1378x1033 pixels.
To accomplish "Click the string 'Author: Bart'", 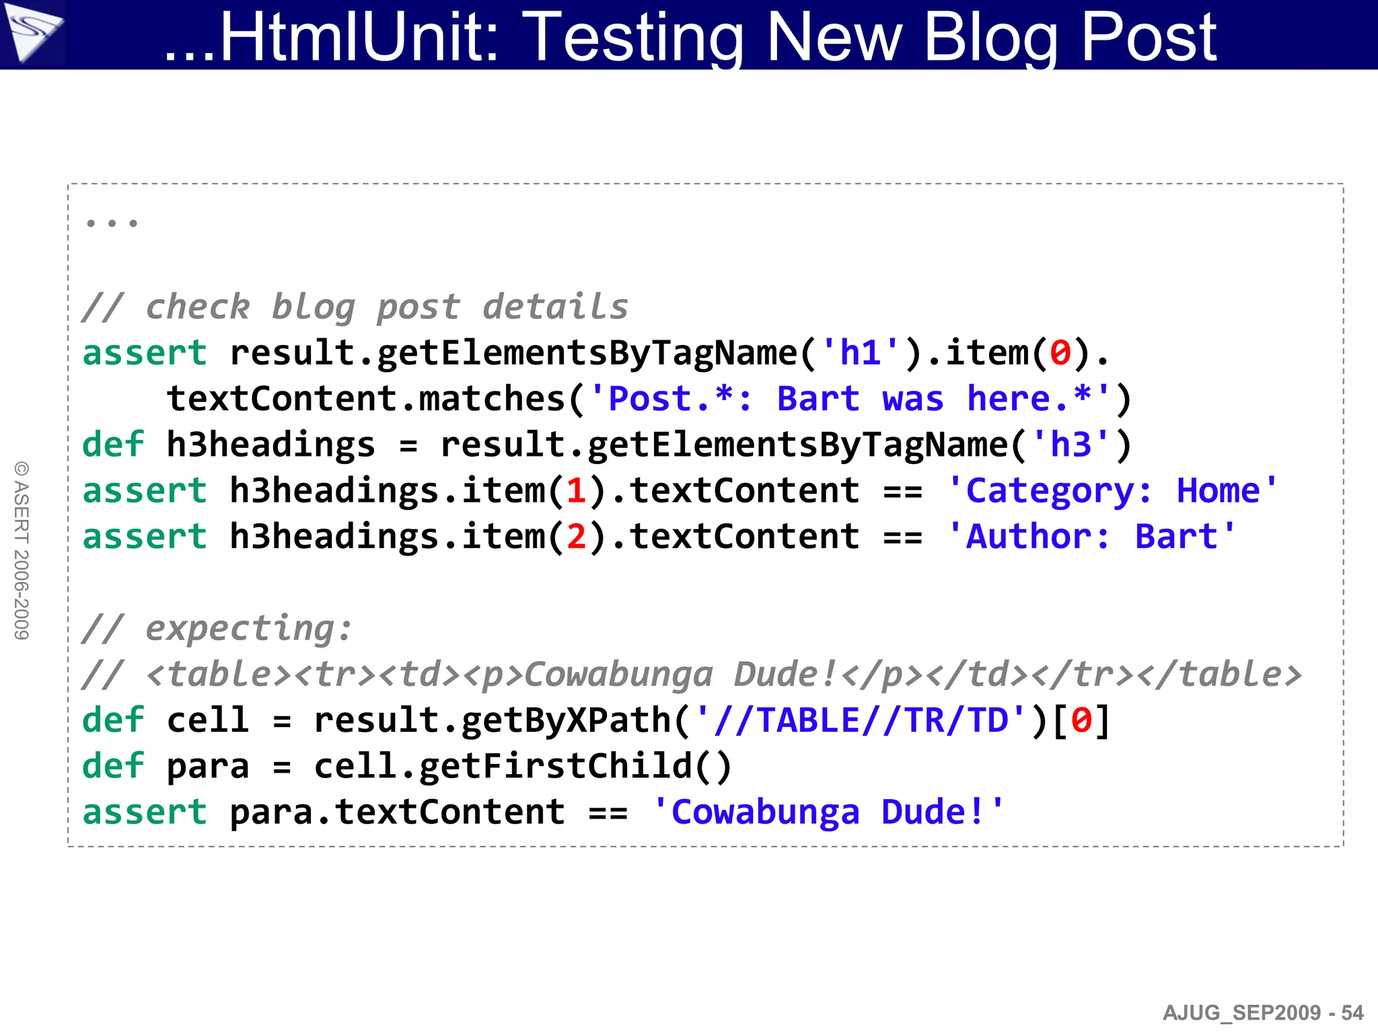I will tap(1092, 537).
